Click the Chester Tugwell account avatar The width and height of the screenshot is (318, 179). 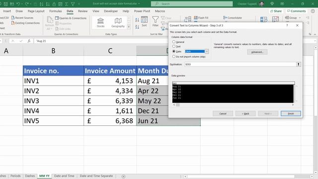[x=262, y=4]
